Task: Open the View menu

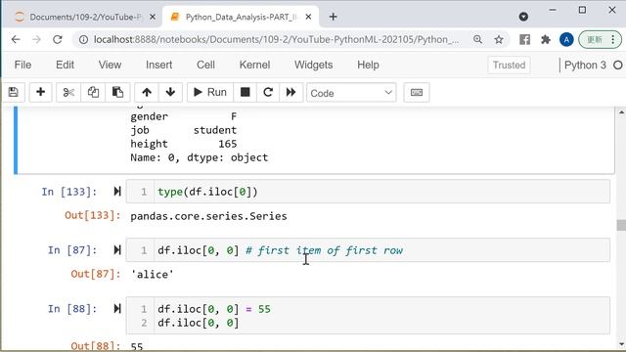Action: [x=110, y=65]
